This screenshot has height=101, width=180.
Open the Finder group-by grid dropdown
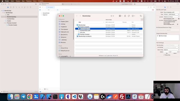tap(121, 16)
